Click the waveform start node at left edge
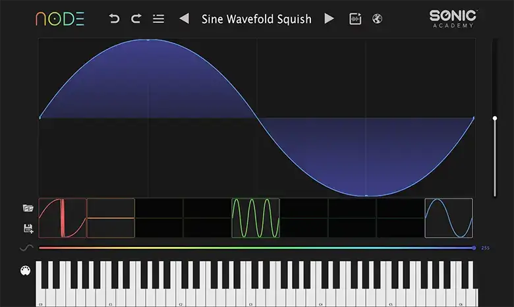Viewport: 514px width, 307px height. click(40, 118)
